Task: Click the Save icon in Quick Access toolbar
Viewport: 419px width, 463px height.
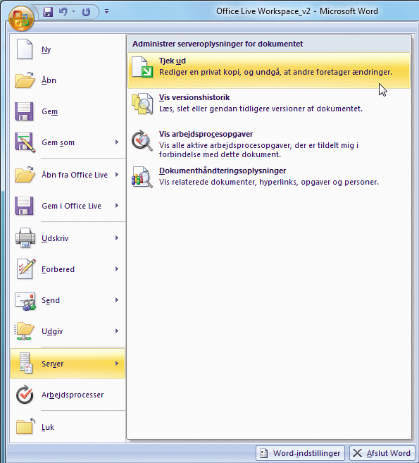Action: (x=47, y=12)
